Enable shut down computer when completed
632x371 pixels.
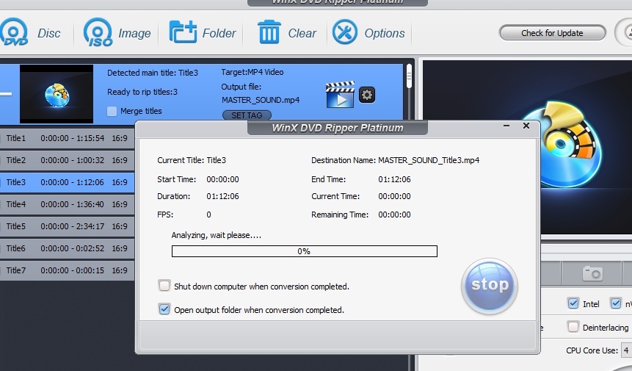(164, 286)
